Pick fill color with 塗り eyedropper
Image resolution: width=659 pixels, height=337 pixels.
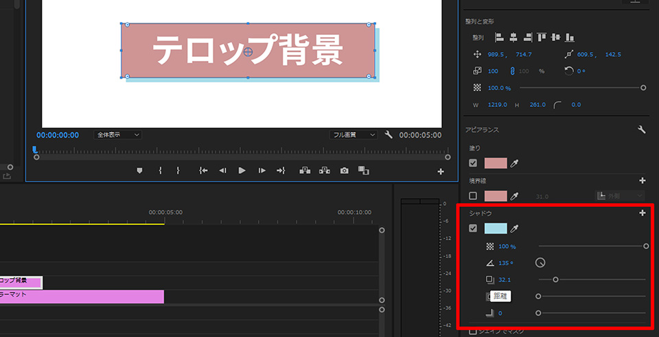[514, 163]
